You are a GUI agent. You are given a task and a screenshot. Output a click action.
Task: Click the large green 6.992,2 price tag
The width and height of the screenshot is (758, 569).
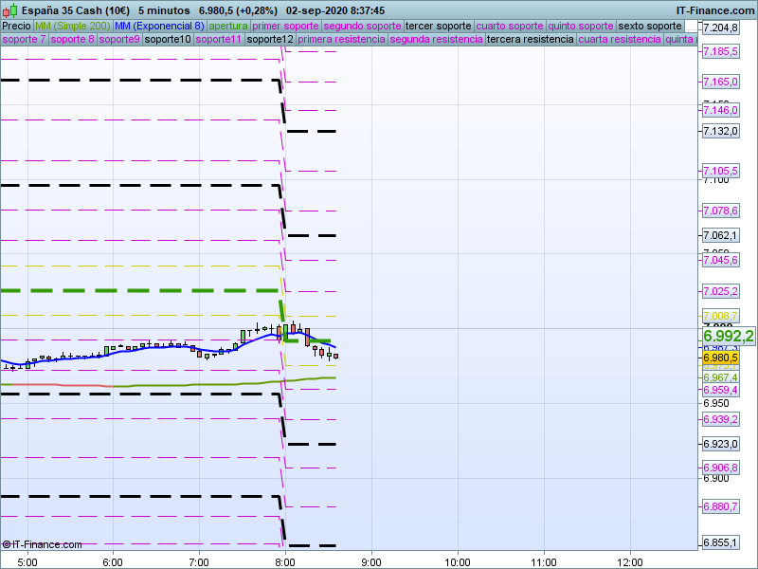[728, 336]
